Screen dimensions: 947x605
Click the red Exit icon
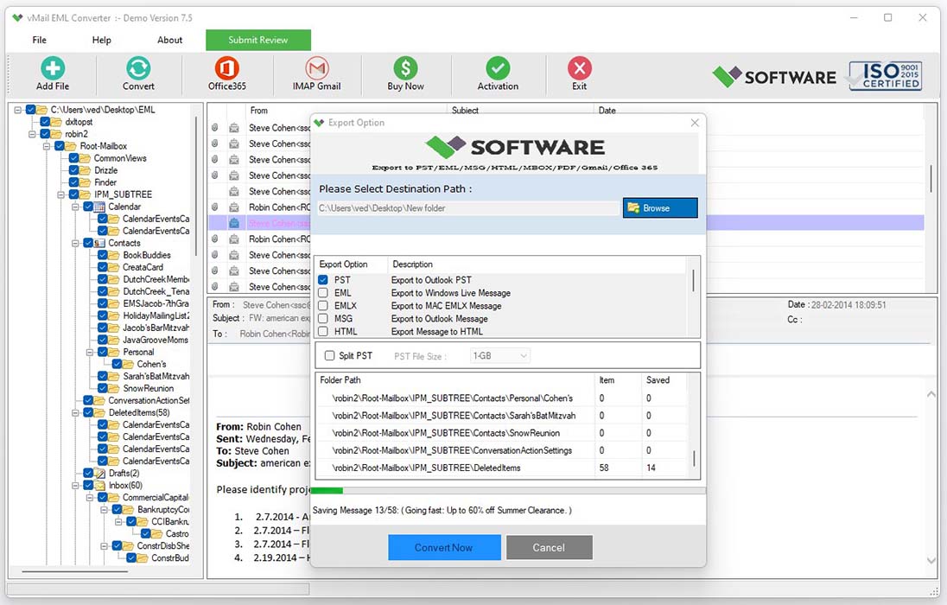coord(579,68)
